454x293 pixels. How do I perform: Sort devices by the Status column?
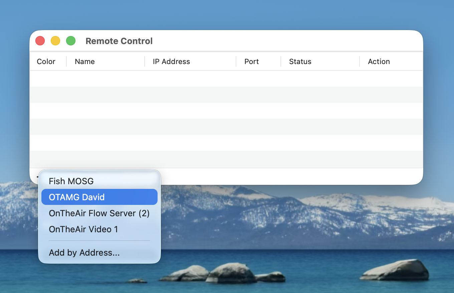click(x=300, y=61)
